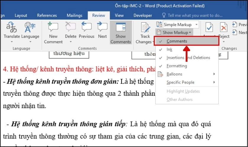The width and height of the screenshot is (248, 147).
Task: Open the References tab
Action: 47,16
